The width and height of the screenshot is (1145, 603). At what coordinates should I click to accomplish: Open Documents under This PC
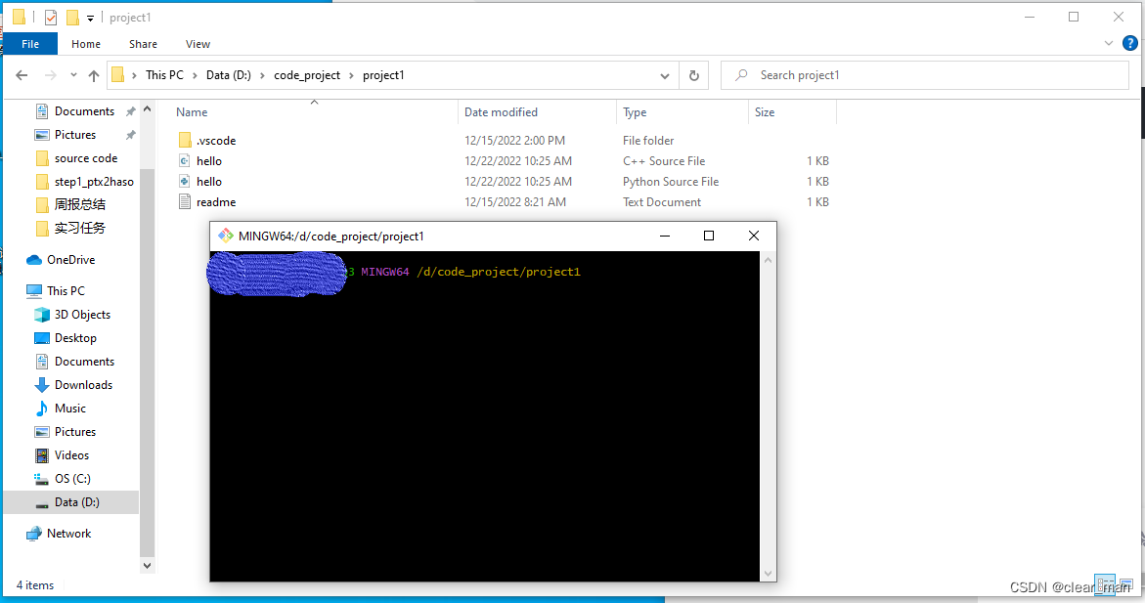pos(84,361)
